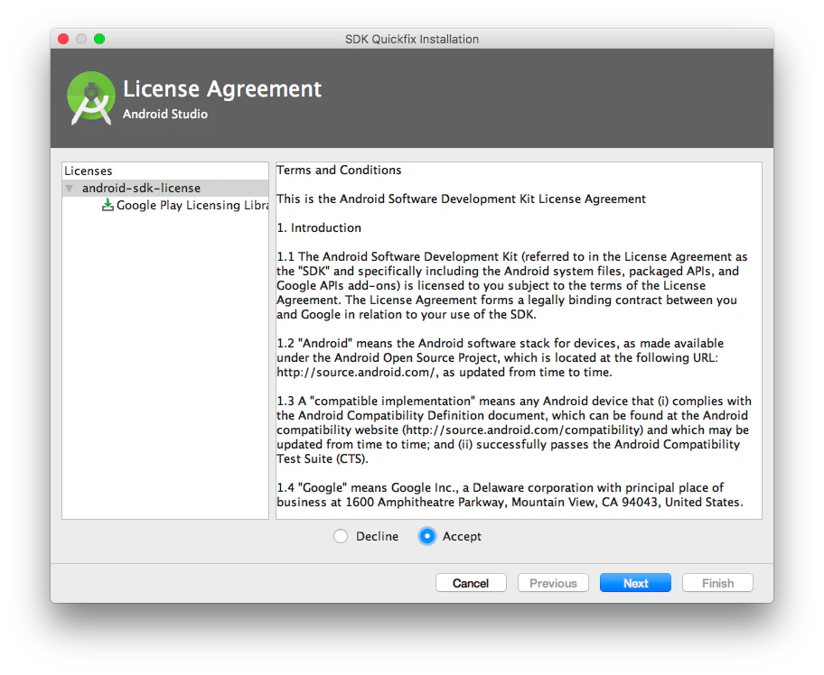This screenshot has width=824, height=675.
Task: Click the download icon beside Google Play Licensing
Action: 108,205
